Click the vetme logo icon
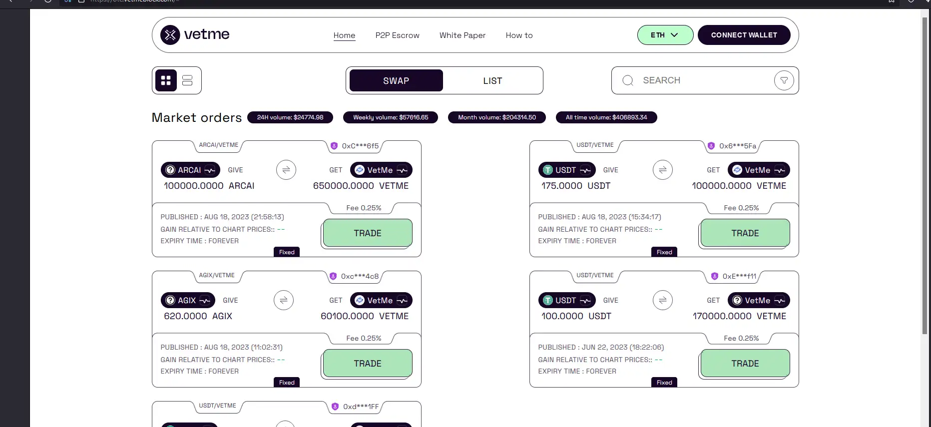The width and height of the screenshot is (931, 427). point(170,35)
